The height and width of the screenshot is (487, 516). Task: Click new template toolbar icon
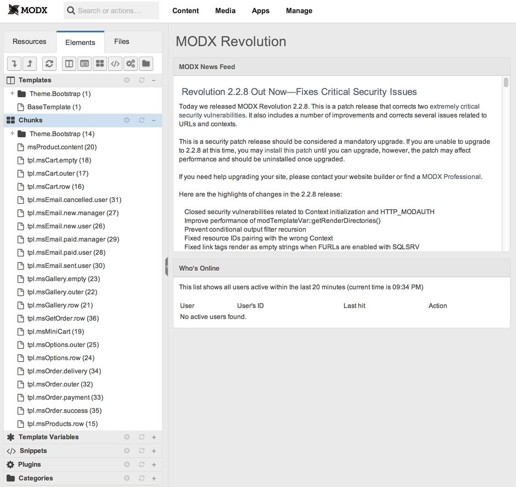(69, 64)
